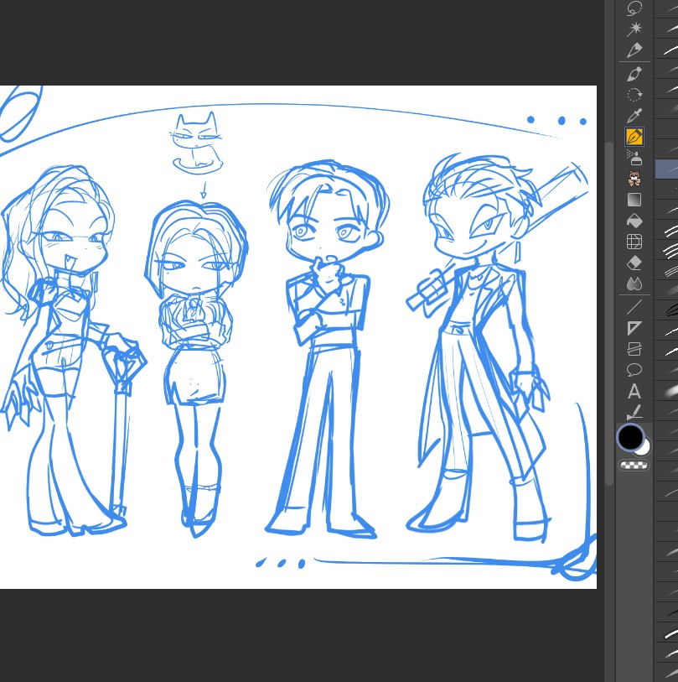The width and height of the screenshot is (678, 682).
Task: Select the Frame border tool
Action: (634, 349)
